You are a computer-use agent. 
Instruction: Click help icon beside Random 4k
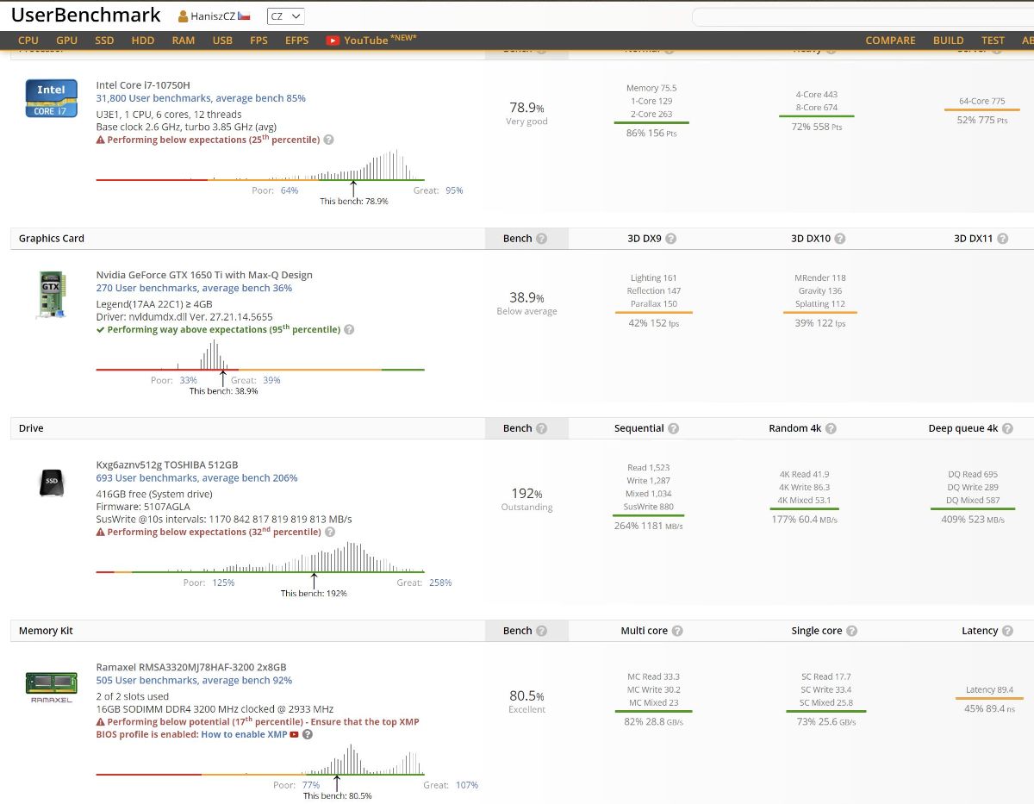click(832, 428)
